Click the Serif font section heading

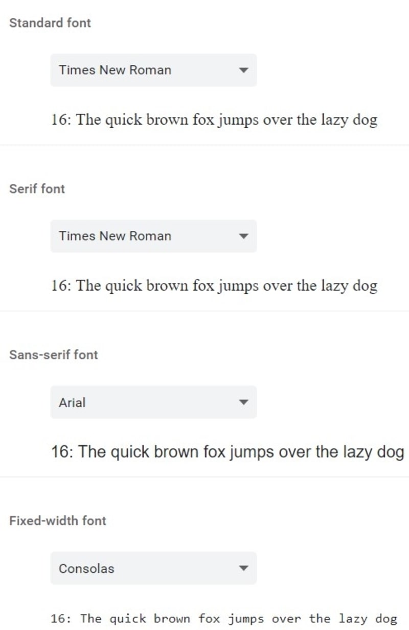36,189
